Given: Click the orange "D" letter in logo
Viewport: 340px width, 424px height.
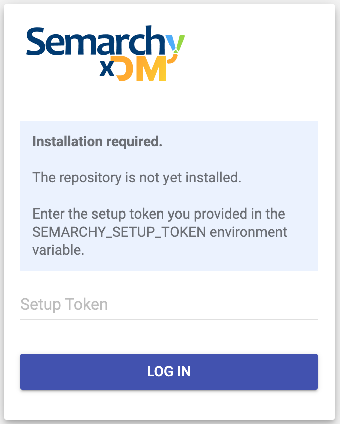Looking at the screenshot, I should click(125, 69).
